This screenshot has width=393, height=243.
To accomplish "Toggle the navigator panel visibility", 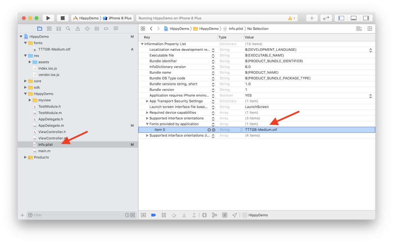I will [x=341, y=18].
